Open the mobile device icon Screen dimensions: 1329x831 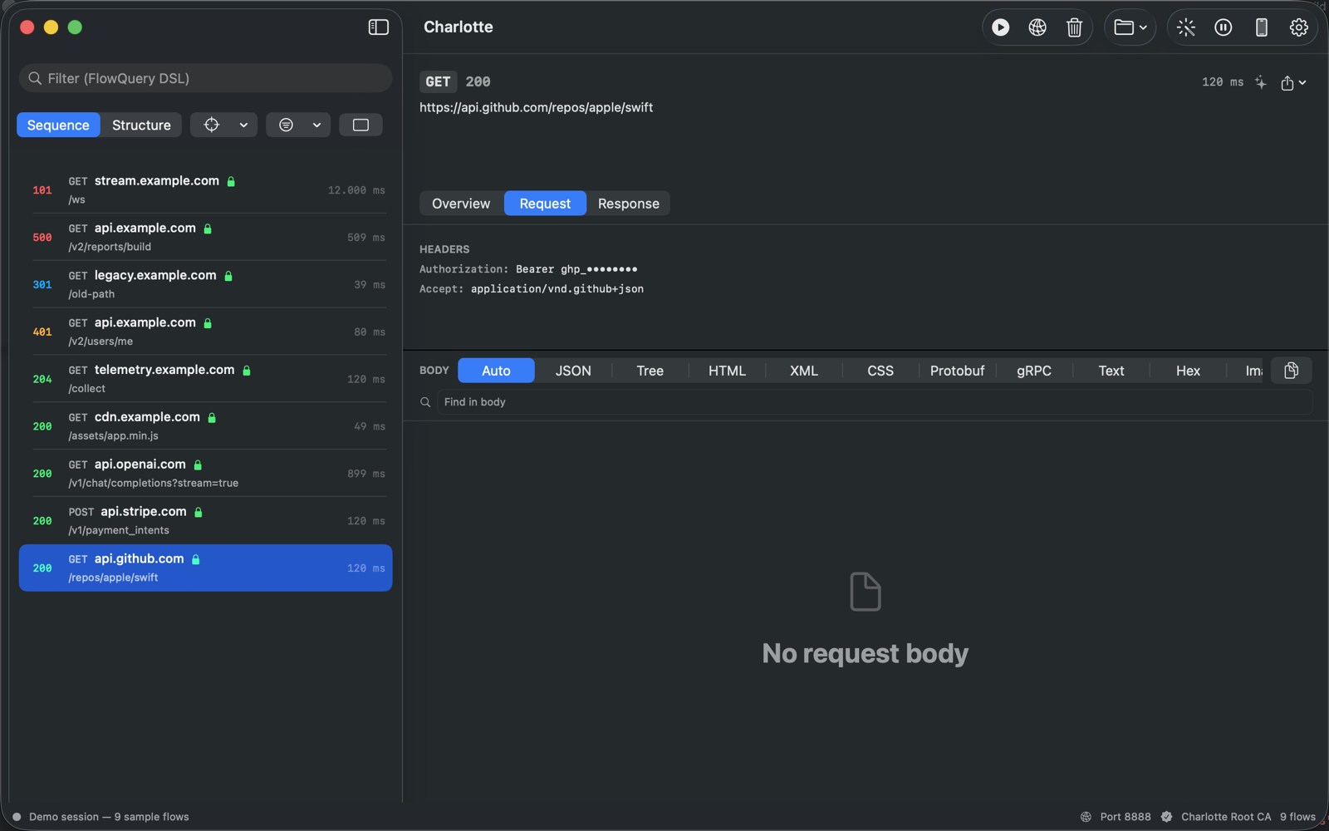click(x=1261, y=27)
